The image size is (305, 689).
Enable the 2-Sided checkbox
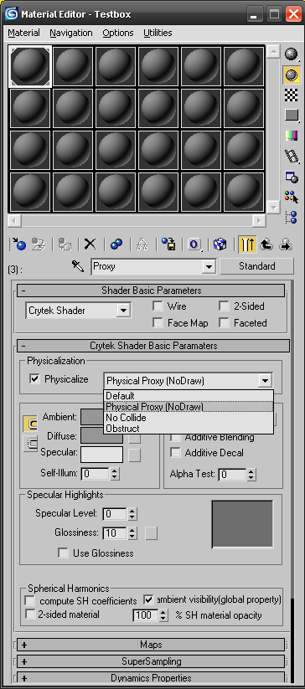click(224, 306)
